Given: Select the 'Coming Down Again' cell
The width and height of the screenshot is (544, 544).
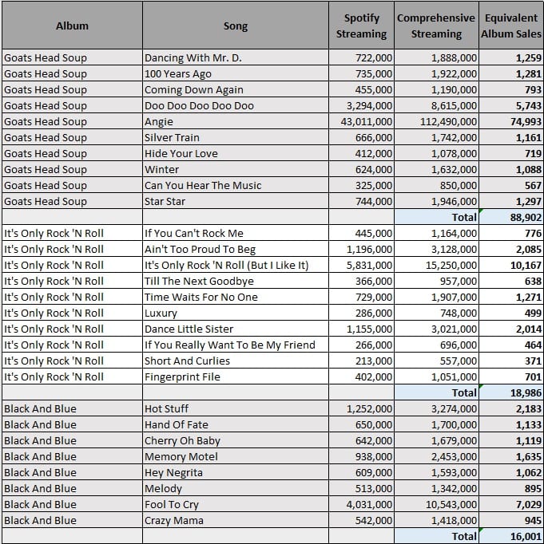Looking at the screenshot, I should pos(236,89).
